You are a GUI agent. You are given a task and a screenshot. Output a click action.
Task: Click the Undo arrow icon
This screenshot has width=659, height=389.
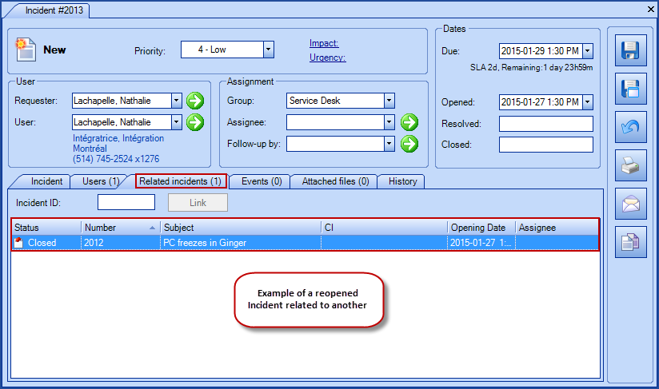coord(630,127)
